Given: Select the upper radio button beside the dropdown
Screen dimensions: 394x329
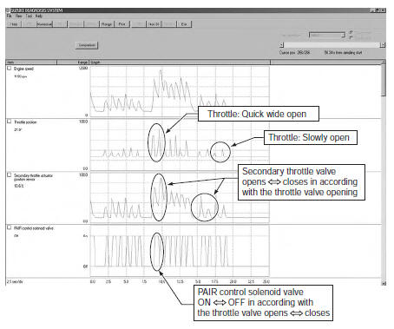Looking at the screenshot, I should pos(351,33).
